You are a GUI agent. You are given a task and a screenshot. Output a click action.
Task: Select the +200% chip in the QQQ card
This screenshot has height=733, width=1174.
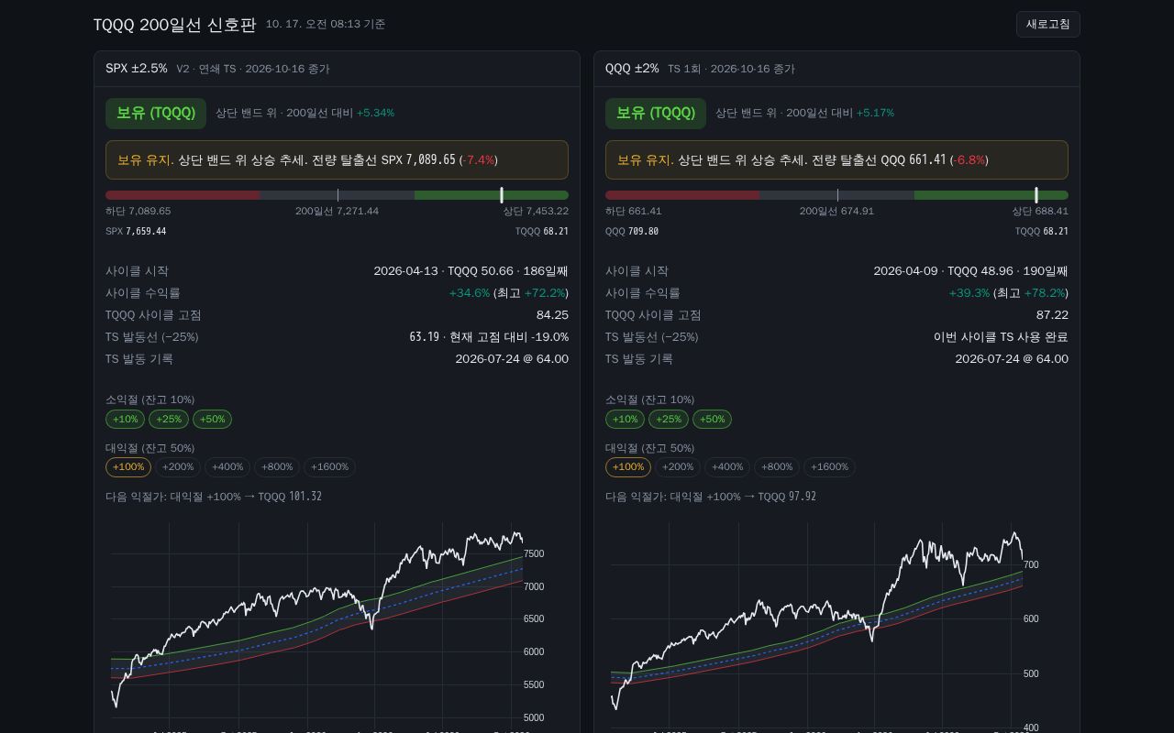[x=678, y=467]
